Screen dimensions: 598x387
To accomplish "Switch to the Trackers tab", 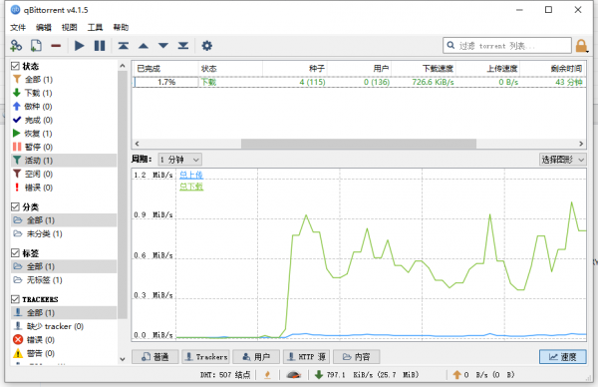I will coord(205,357).
